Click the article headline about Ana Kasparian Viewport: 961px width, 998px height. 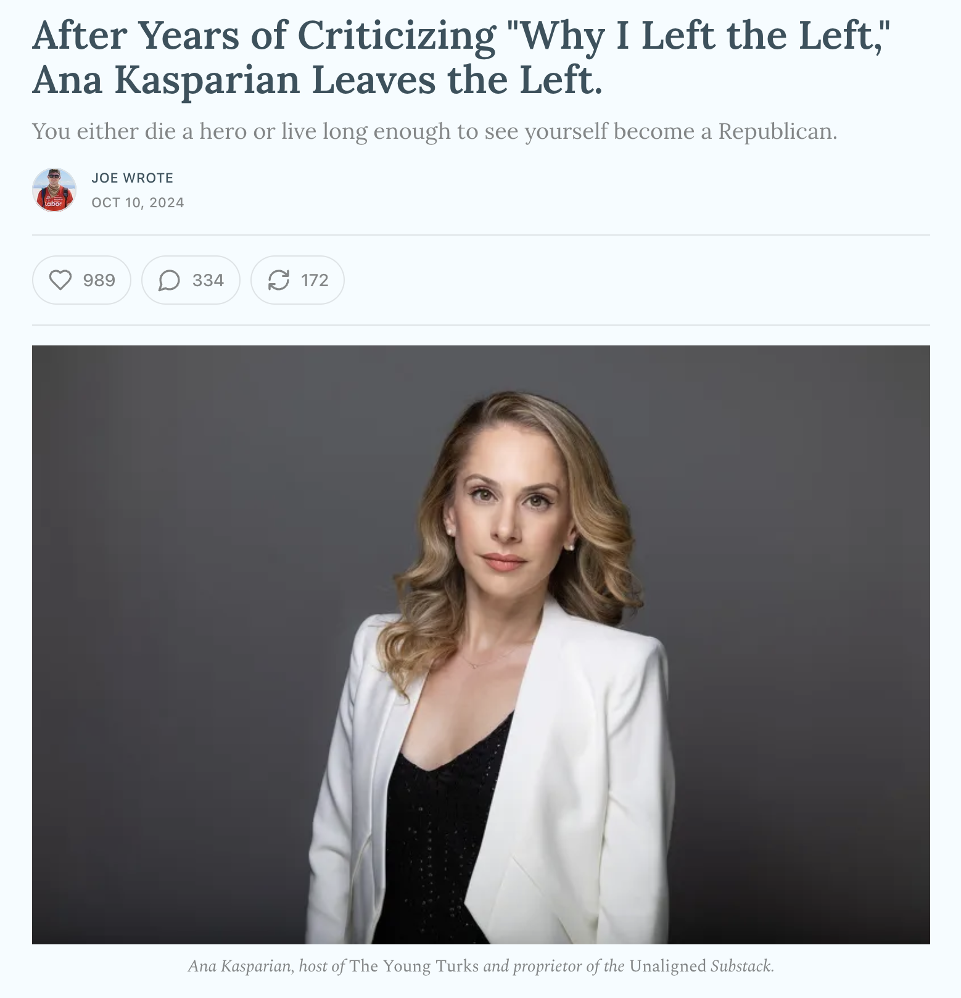pyautogui.click(x=463, y=57)
